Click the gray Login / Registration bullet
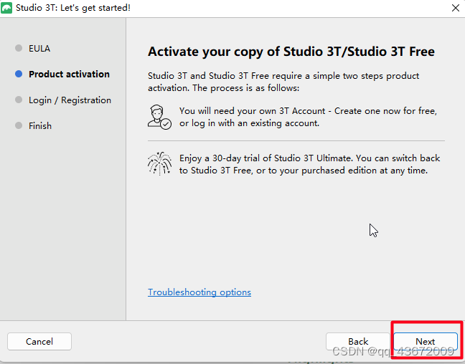Screen dimensions: 465x364 [19, 100]
